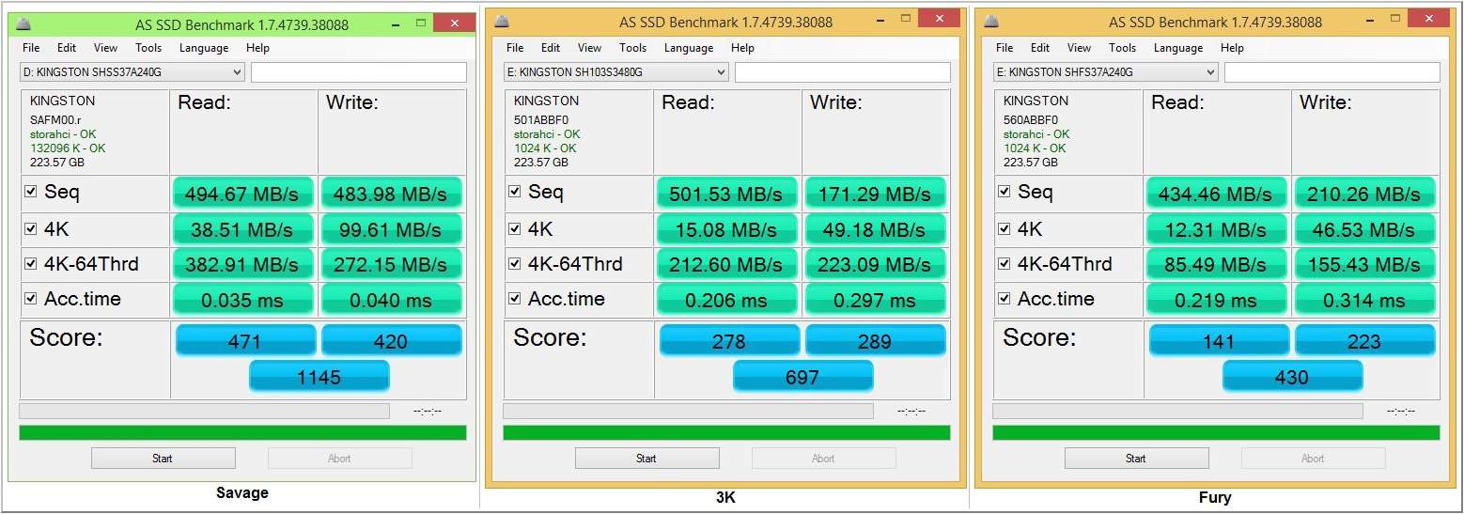
Task: Disable the 4K-64Thrd test in the SHFS37A240G window
Action: 1004,264
